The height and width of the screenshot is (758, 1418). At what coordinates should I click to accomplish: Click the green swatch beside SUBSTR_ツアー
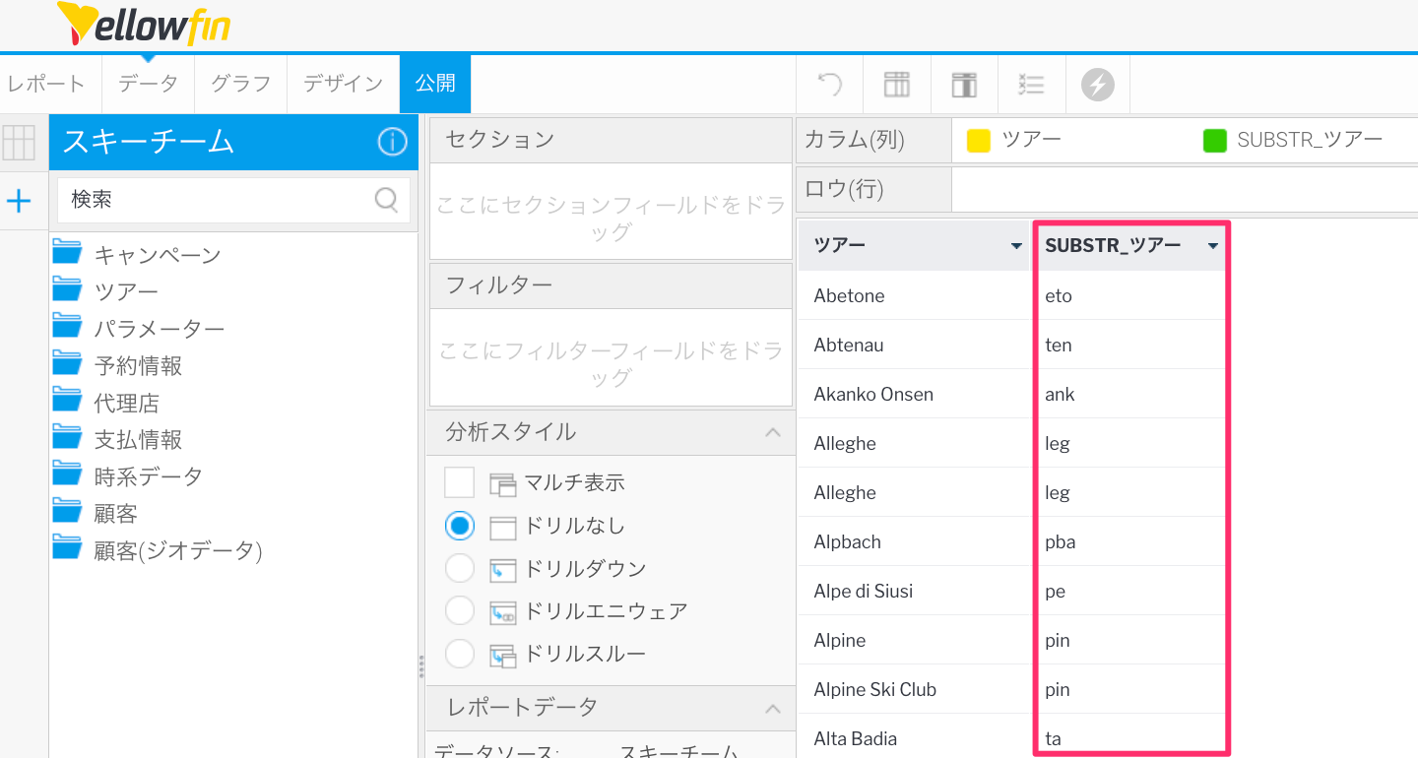point(1214,140)
